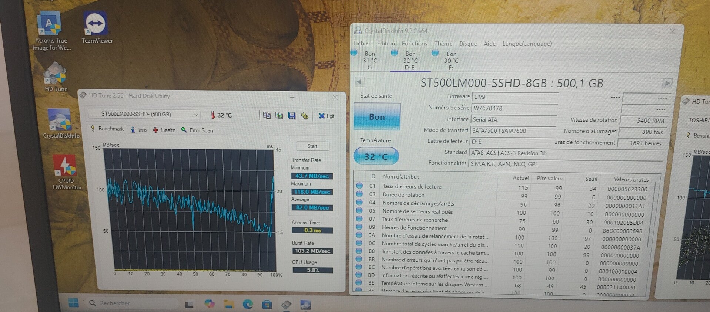The width and height of the screenshot is (710, 312).
Task: Select the CPUID HWMonitor desktop icon
Action: point(66,172)
